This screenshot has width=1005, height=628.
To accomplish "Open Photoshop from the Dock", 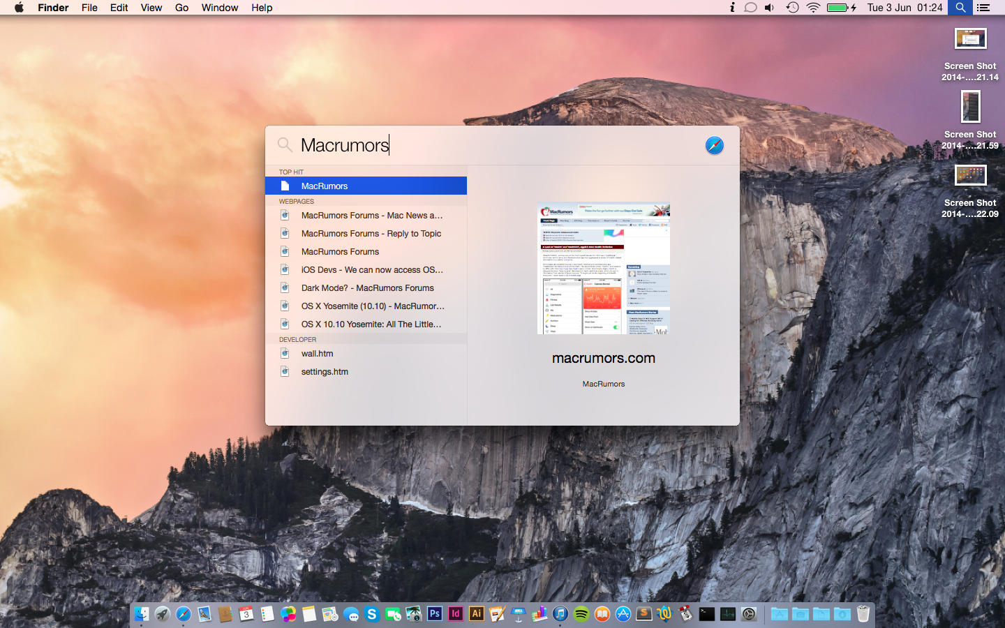I will (x=435, y=614).
